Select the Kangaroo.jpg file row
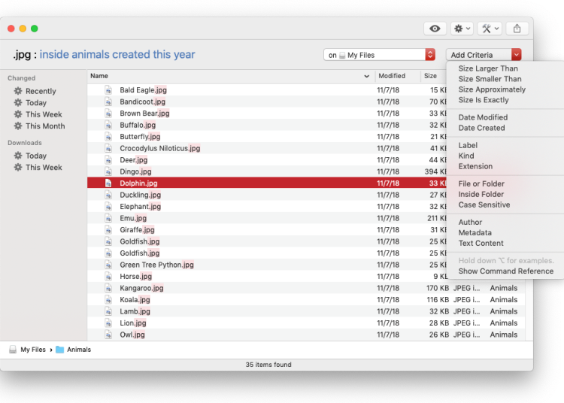 (226, 288)
